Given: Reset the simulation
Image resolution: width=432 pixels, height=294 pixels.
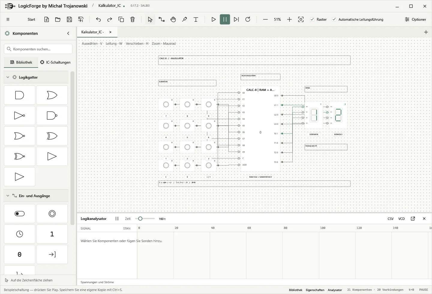Looking at the screenshot, I should click(x=248, y=19).
